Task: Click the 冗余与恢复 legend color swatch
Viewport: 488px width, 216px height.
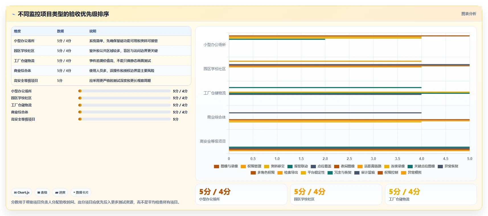Action: (x=330, y=173)
